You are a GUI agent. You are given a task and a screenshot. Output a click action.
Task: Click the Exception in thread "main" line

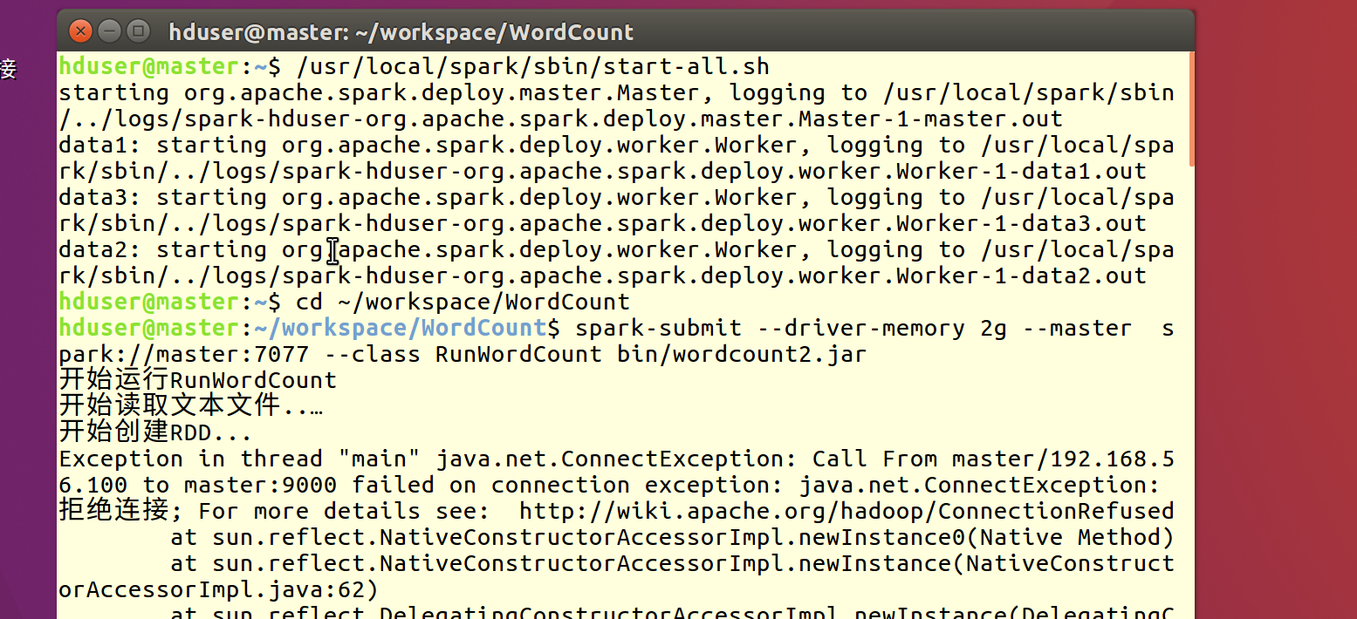[617, 459]
